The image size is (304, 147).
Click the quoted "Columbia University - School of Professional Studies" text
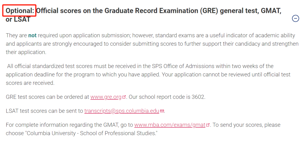[91, 133]
